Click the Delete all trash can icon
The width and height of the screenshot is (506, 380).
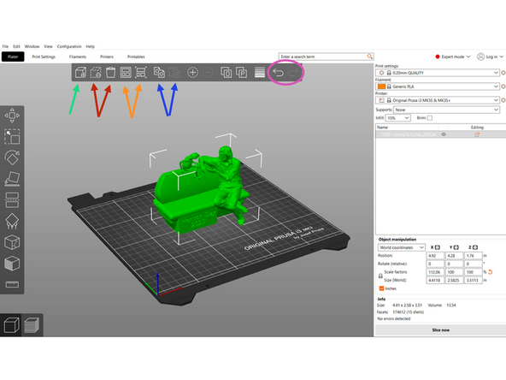(110, 73)
